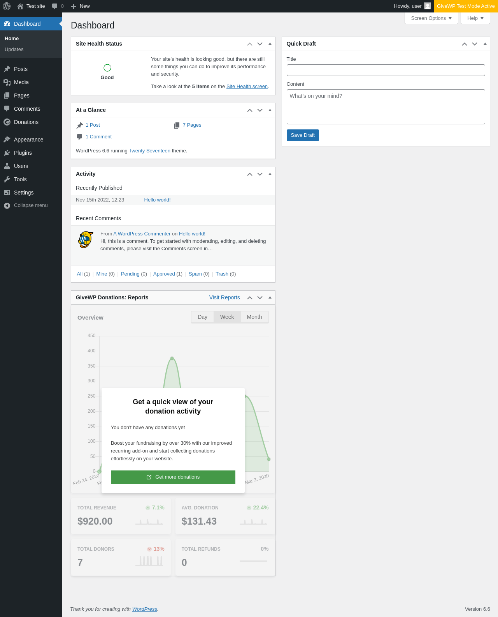The height and width of the screenshot is (617, 498).
Task: Click the Pages icon in the sidebar
Action: tap(7, 95)
